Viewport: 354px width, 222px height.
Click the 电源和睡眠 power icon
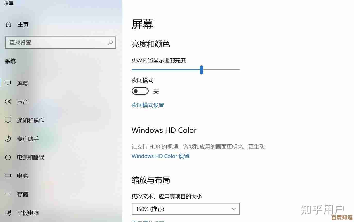(x=8, y=157)
